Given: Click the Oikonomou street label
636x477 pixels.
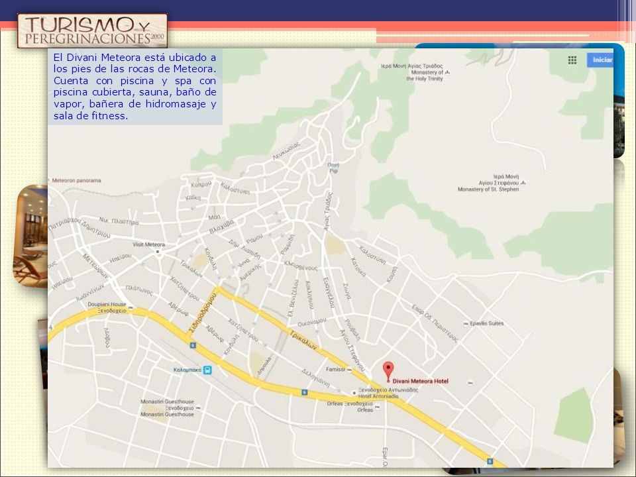Looking at the screenshot, I should pos(312,323).
